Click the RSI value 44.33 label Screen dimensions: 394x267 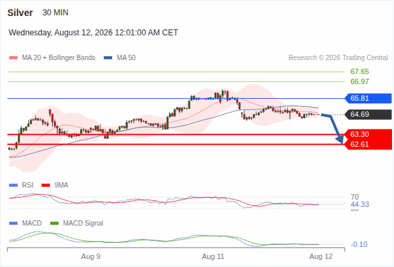(359, 204)
